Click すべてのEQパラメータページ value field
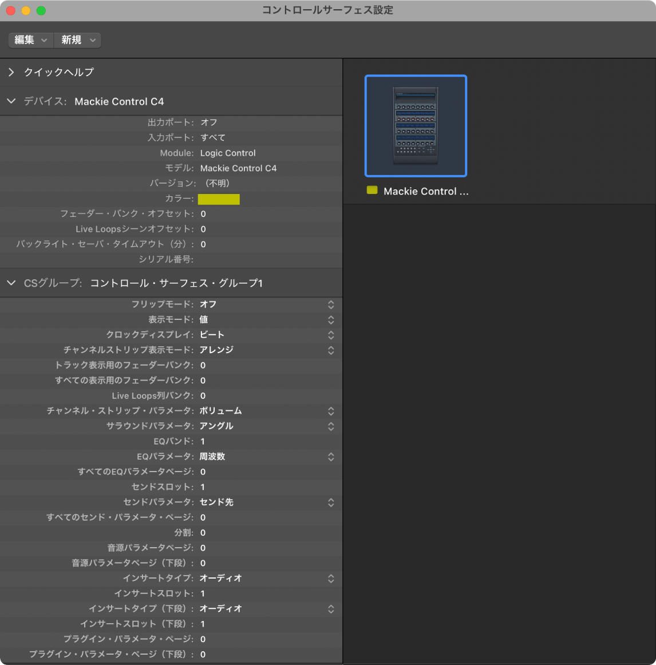The image size is (656, 665). click(x=203, y=472)
